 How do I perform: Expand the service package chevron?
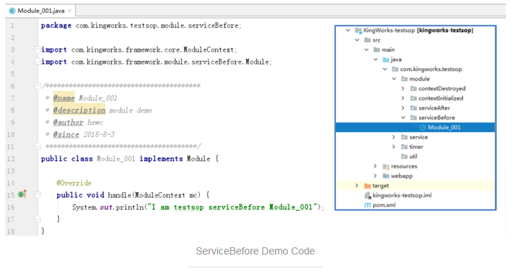tap(394, 137)
